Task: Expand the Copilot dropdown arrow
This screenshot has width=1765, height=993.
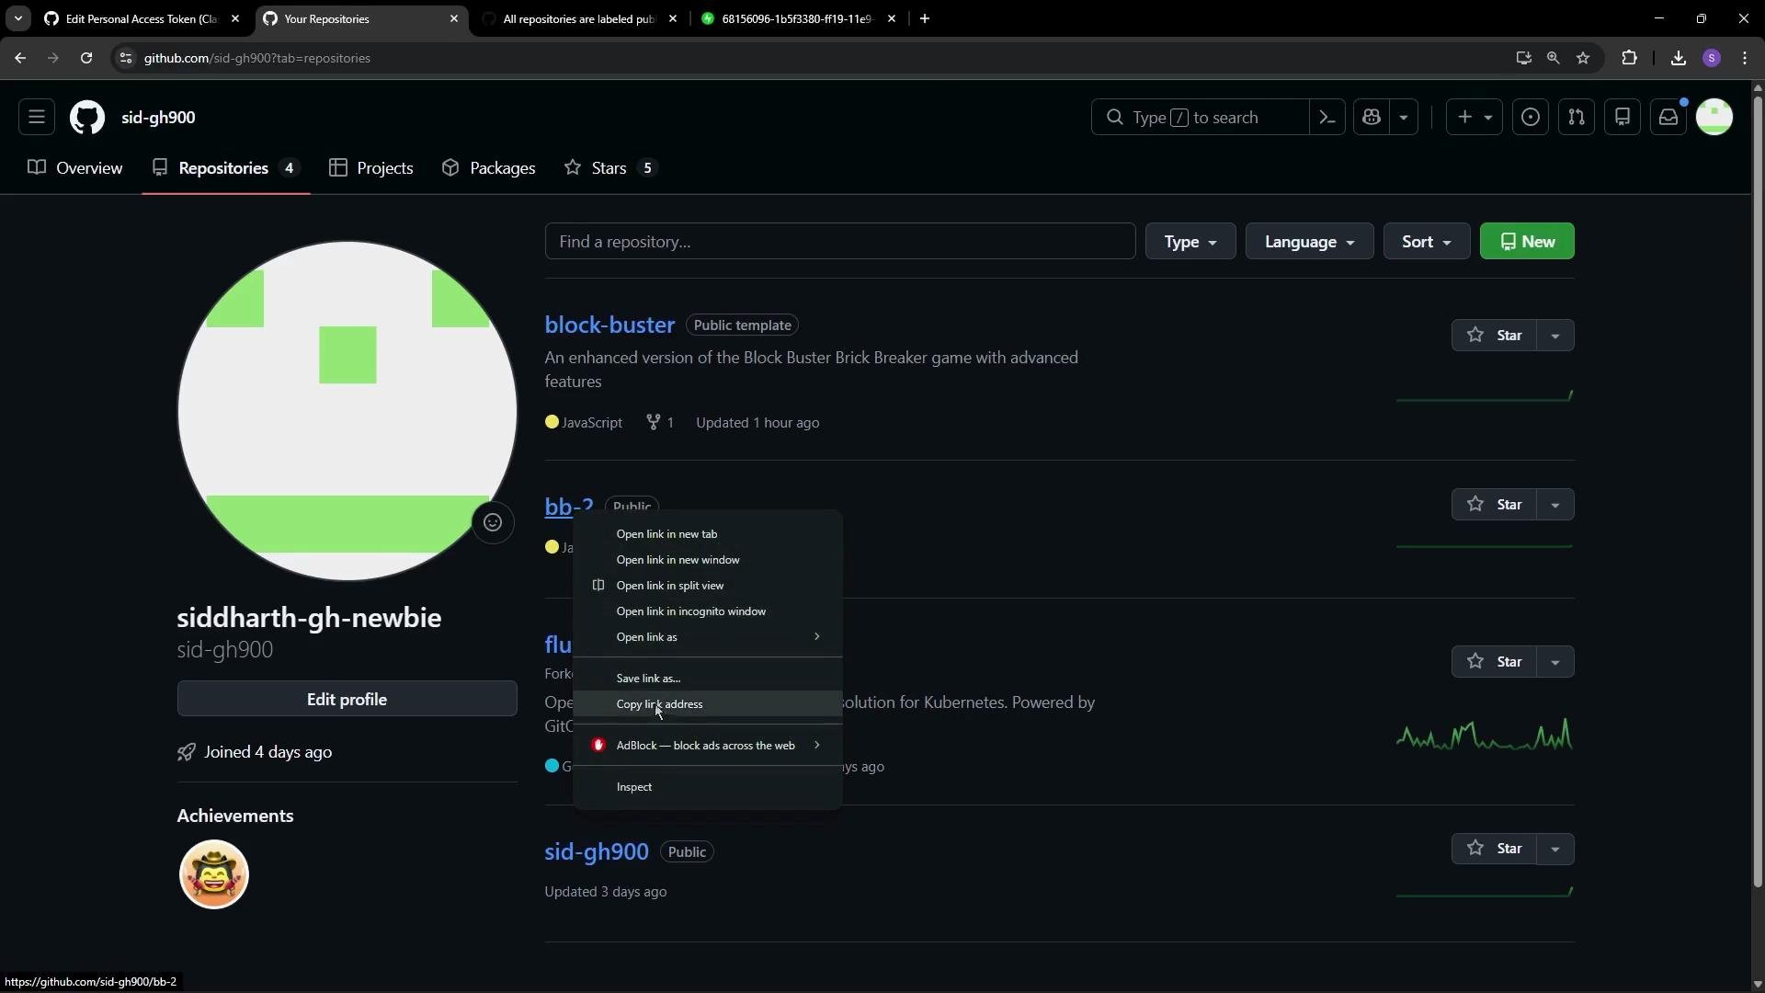Action: click(x=1404, y=117)
